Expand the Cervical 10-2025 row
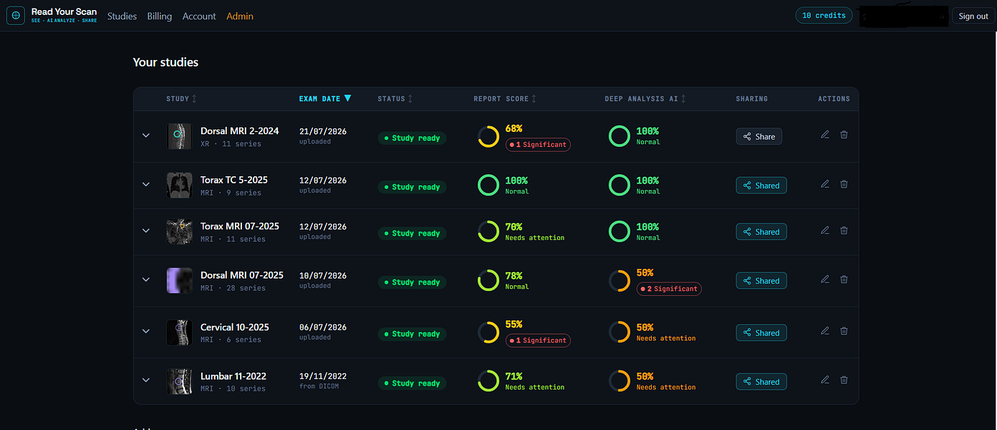The height and width of the screenshot is (430, 997). (x=146, y=331)
